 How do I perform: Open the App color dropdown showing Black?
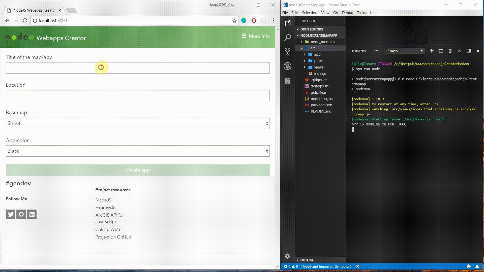coord(138,151)
